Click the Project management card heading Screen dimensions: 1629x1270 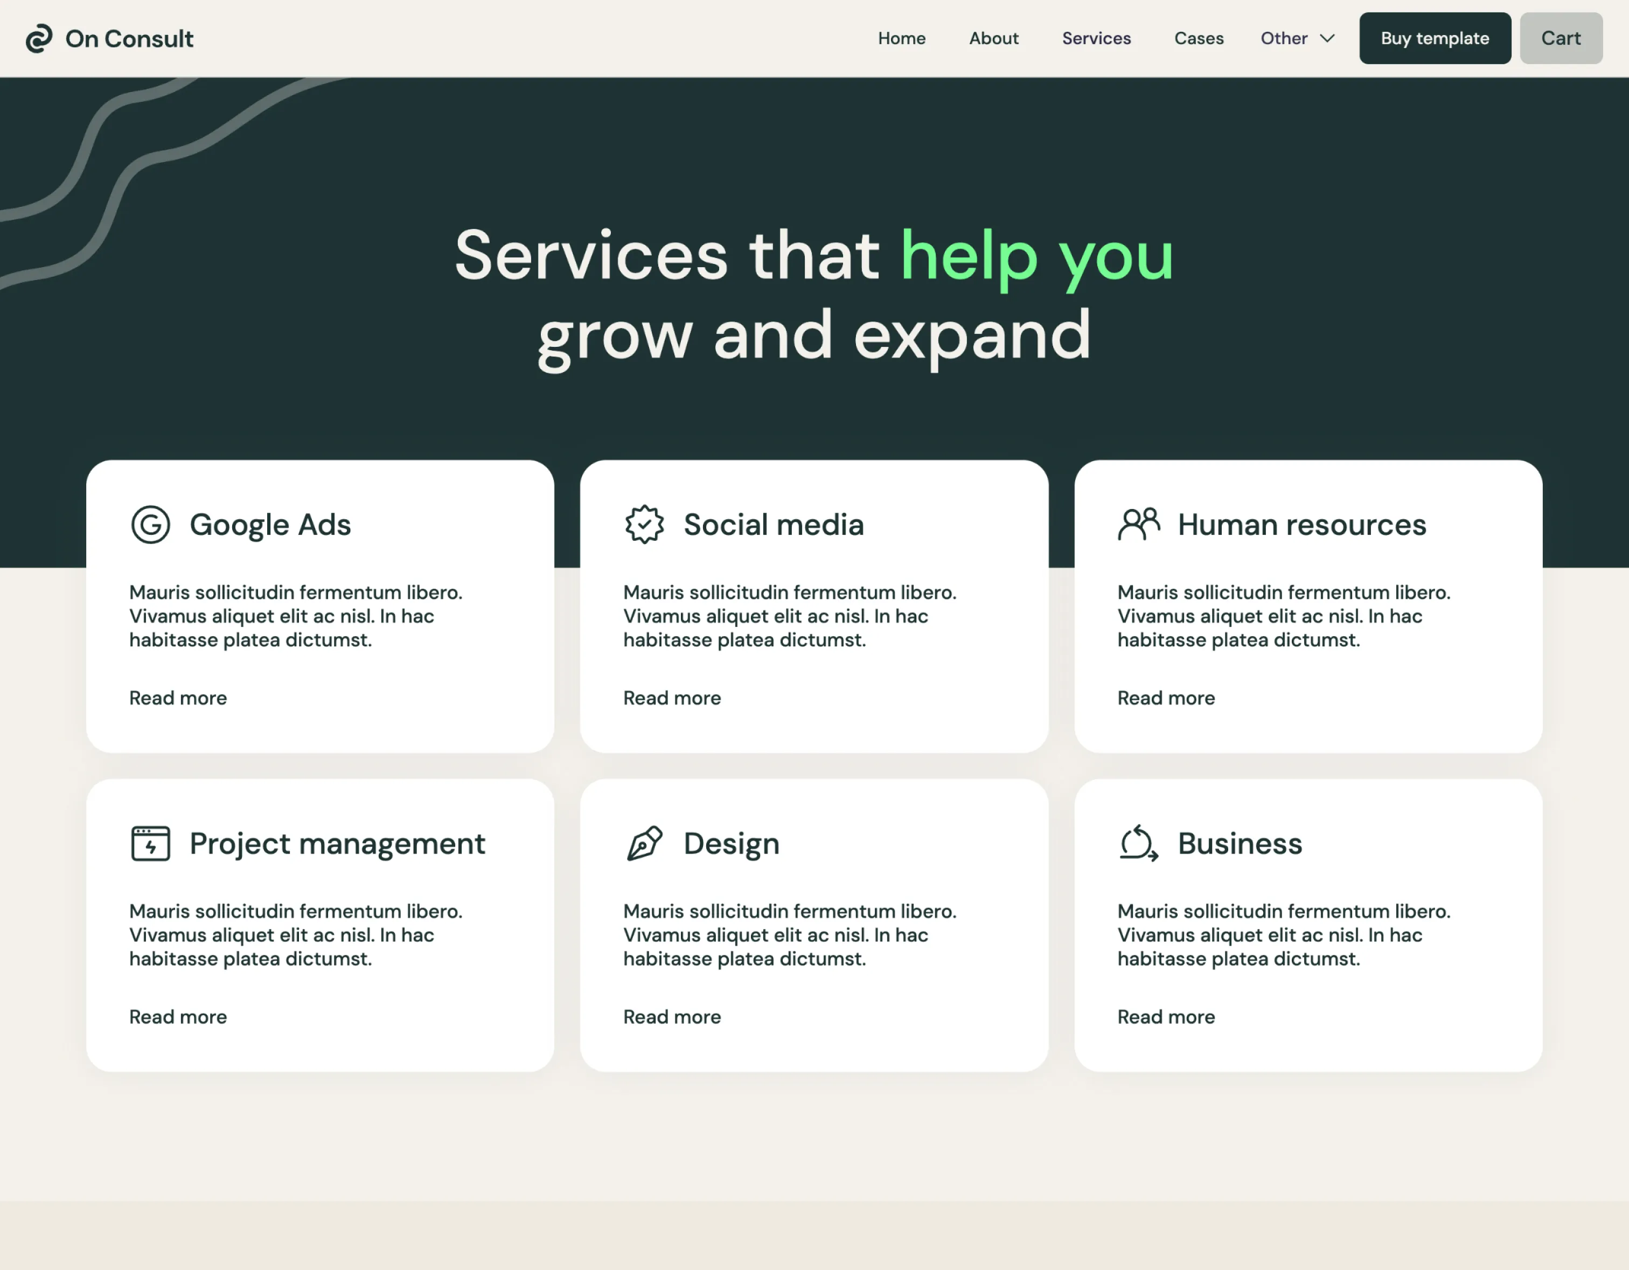tap(337, 843)
